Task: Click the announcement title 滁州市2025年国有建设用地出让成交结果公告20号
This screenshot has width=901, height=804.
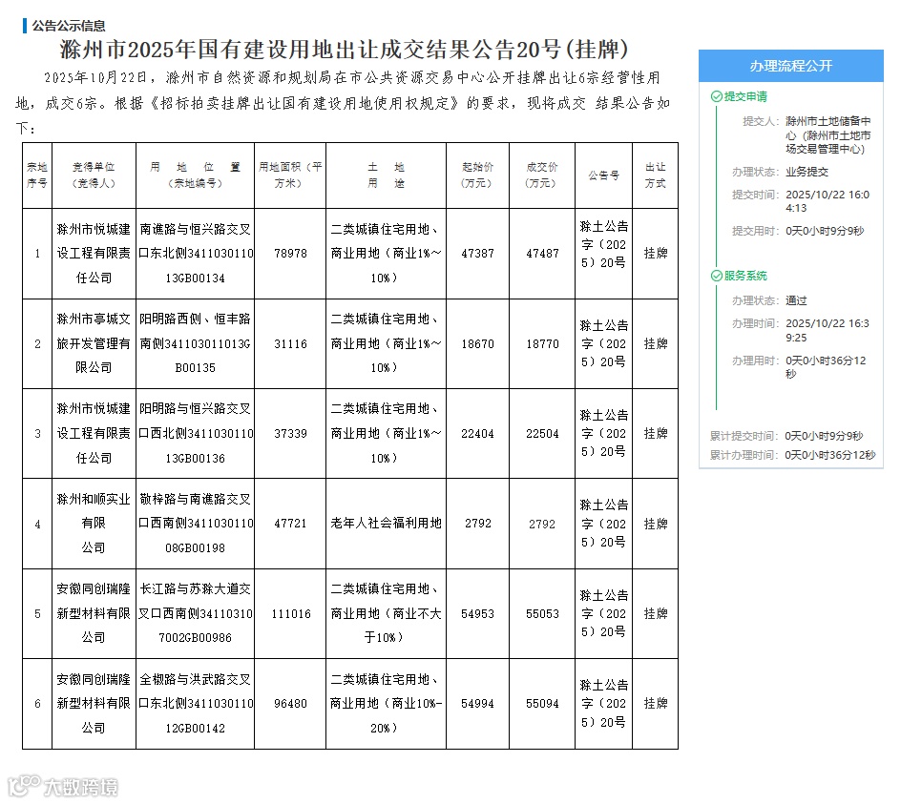Action: coord(344,50)
